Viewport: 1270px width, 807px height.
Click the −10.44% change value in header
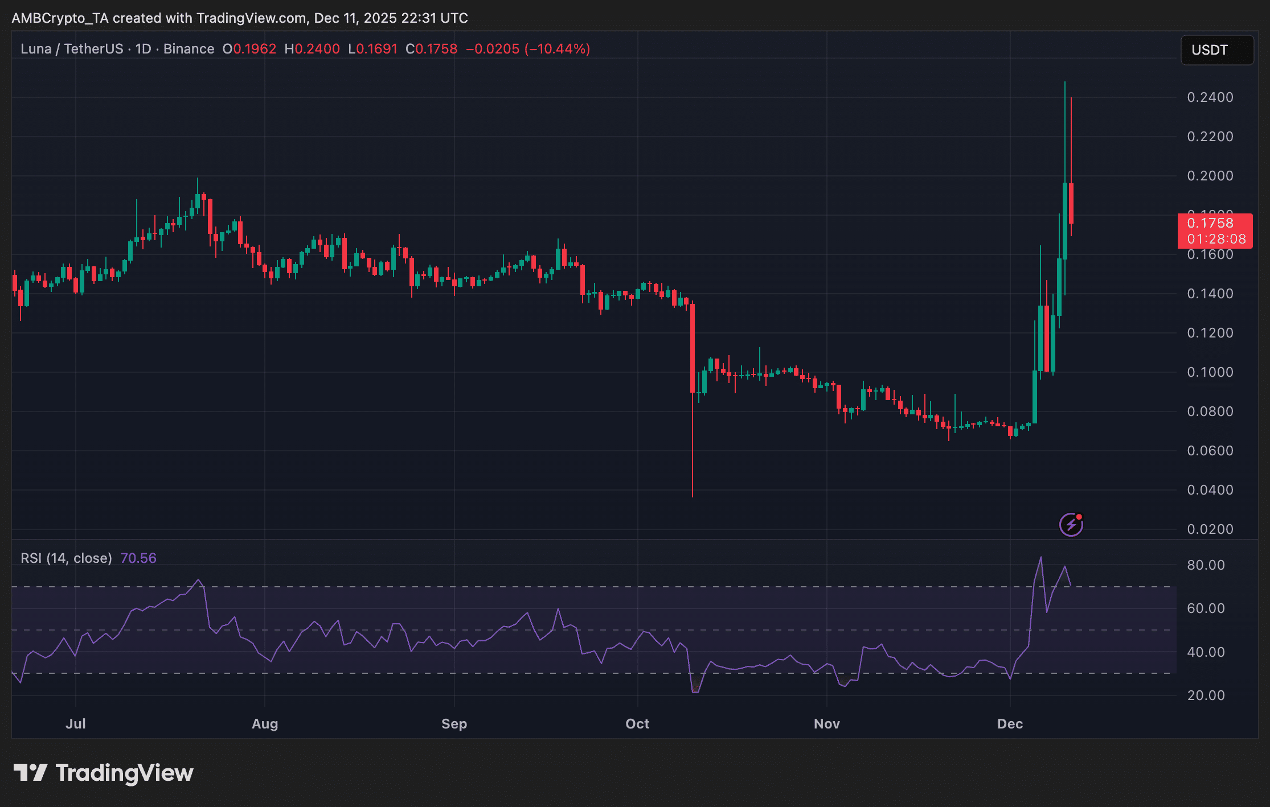pos(557,49)
